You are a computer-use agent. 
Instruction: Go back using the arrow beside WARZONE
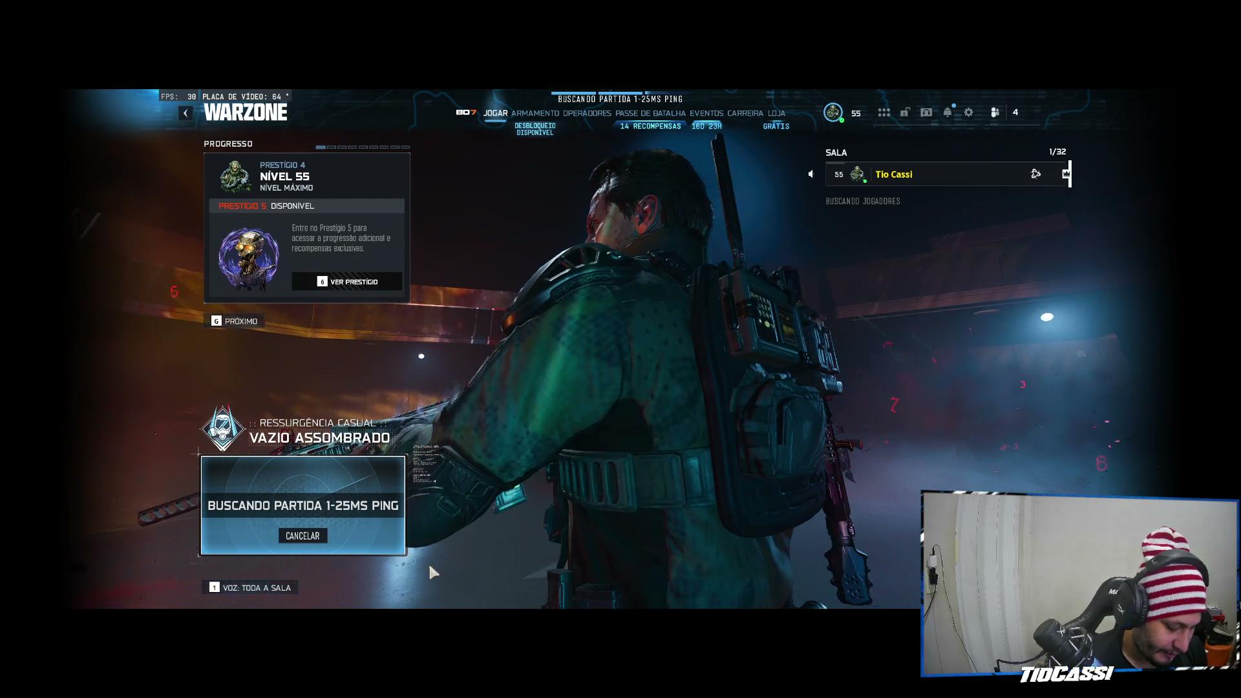[x=186, y=113]
